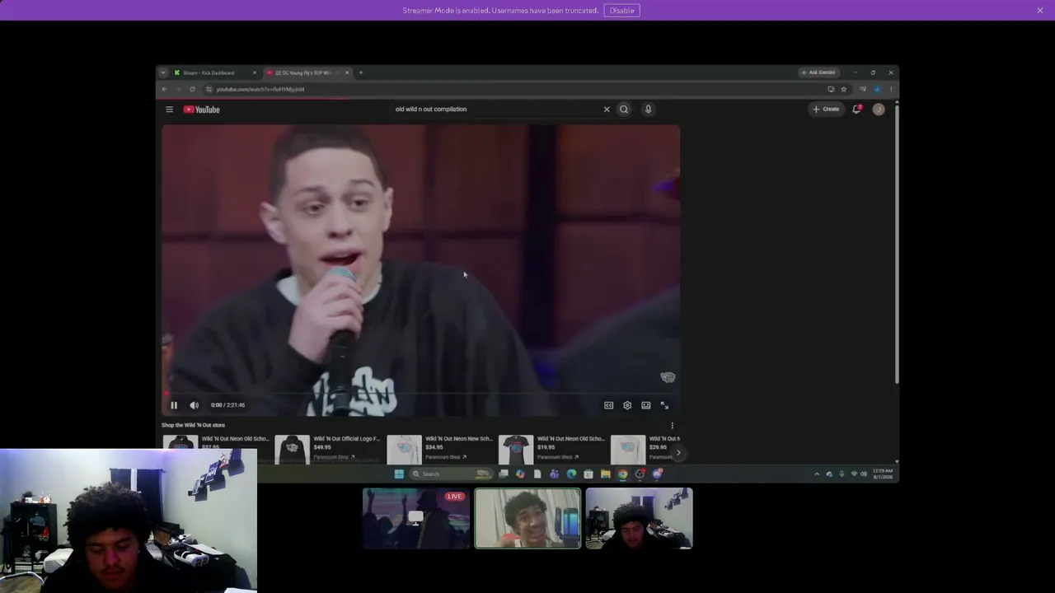The width and height of the screenshot is (1055, 593).
Task: Open the YouTube Create menu
Action: tap(826, 110)
